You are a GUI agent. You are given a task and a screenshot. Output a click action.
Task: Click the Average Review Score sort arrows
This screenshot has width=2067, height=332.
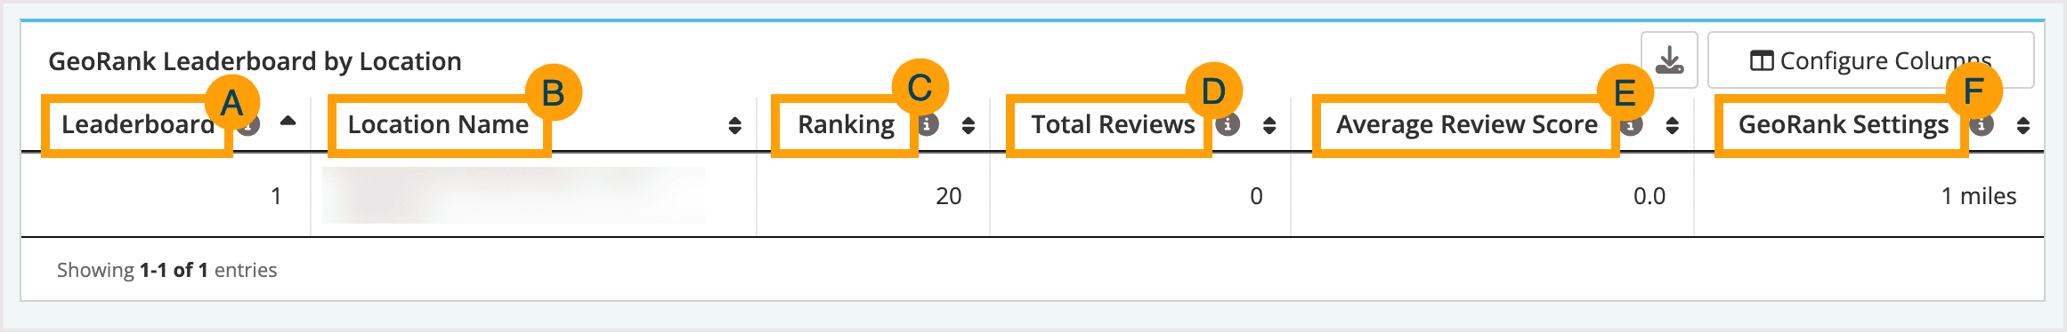pos(1673,125)
